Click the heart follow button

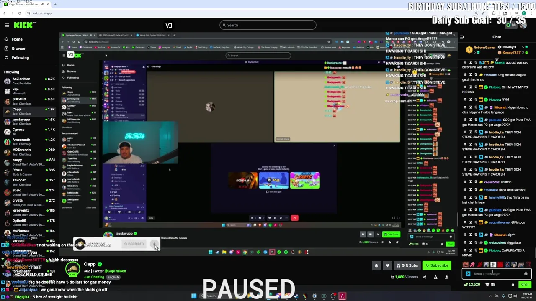(387, 265)
